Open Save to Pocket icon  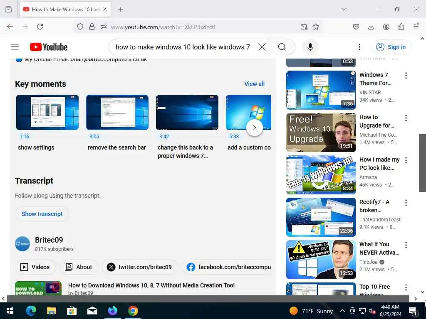(x=356, y=27)
